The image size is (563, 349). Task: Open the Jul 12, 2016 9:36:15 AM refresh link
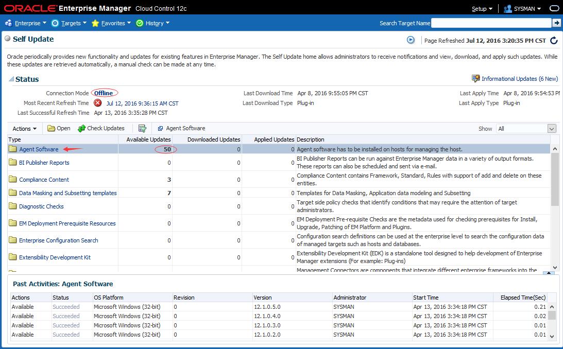coord(142,103)
